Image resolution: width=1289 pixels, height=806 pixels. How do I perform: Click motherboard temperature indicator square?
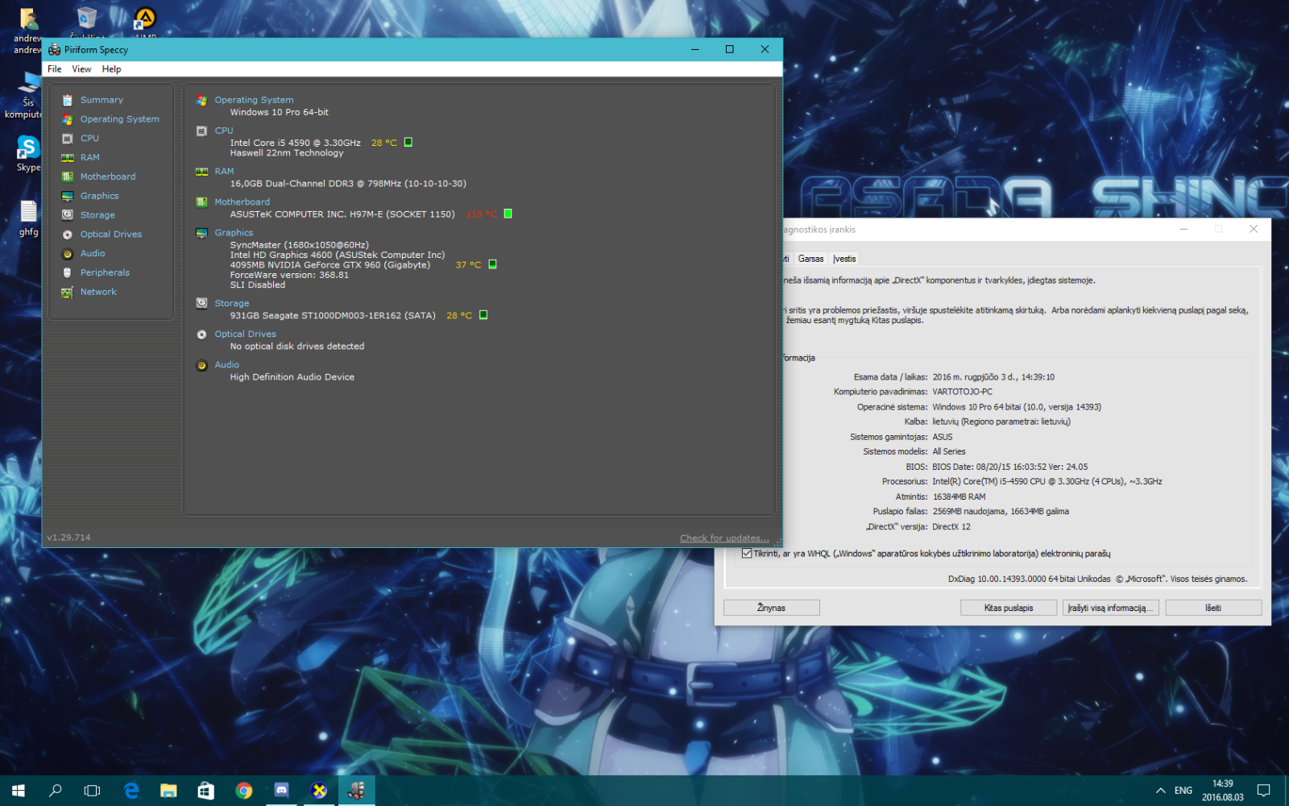[508, 214]
